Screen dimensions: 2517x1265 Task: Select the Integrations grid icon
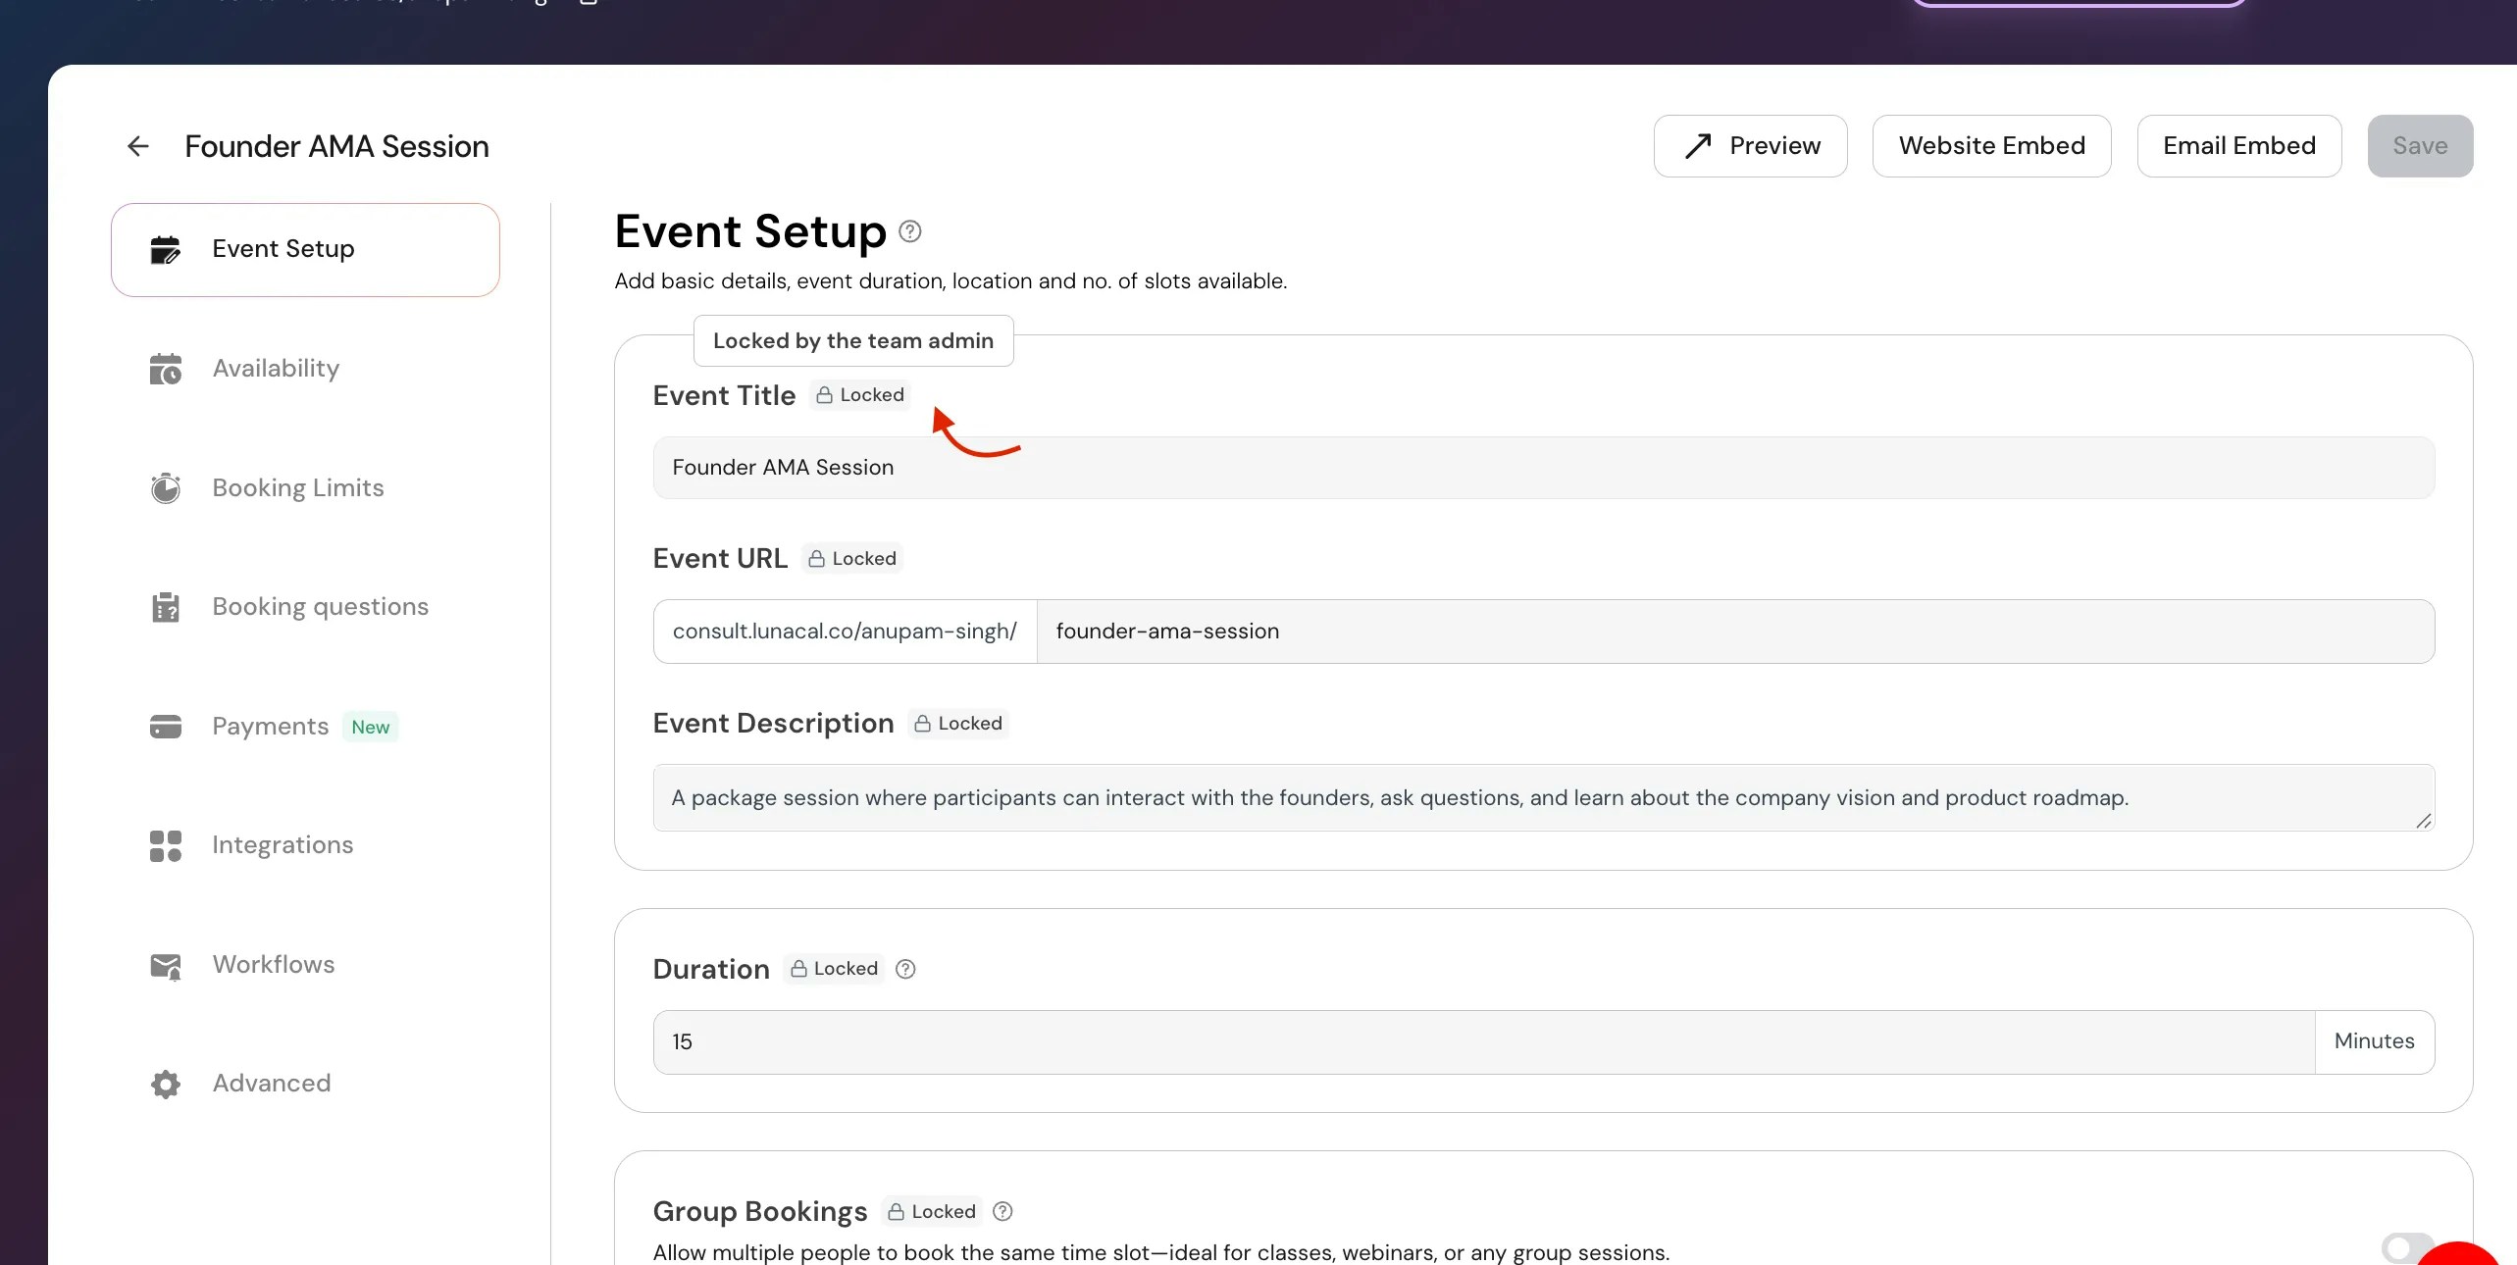(166, 845)
